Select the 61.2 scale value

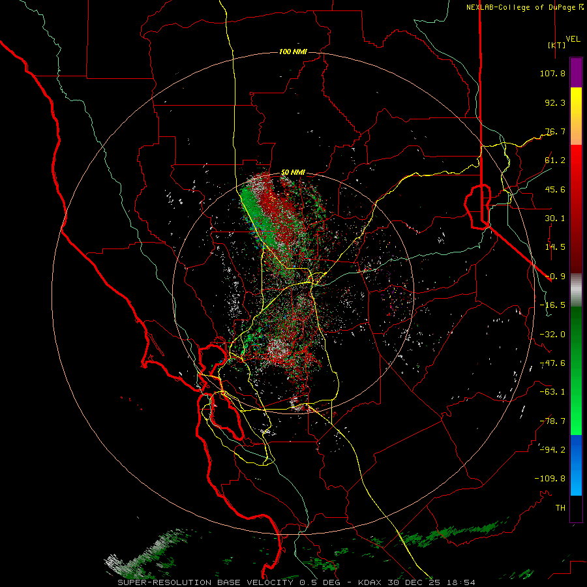click(x=555, y=160)
